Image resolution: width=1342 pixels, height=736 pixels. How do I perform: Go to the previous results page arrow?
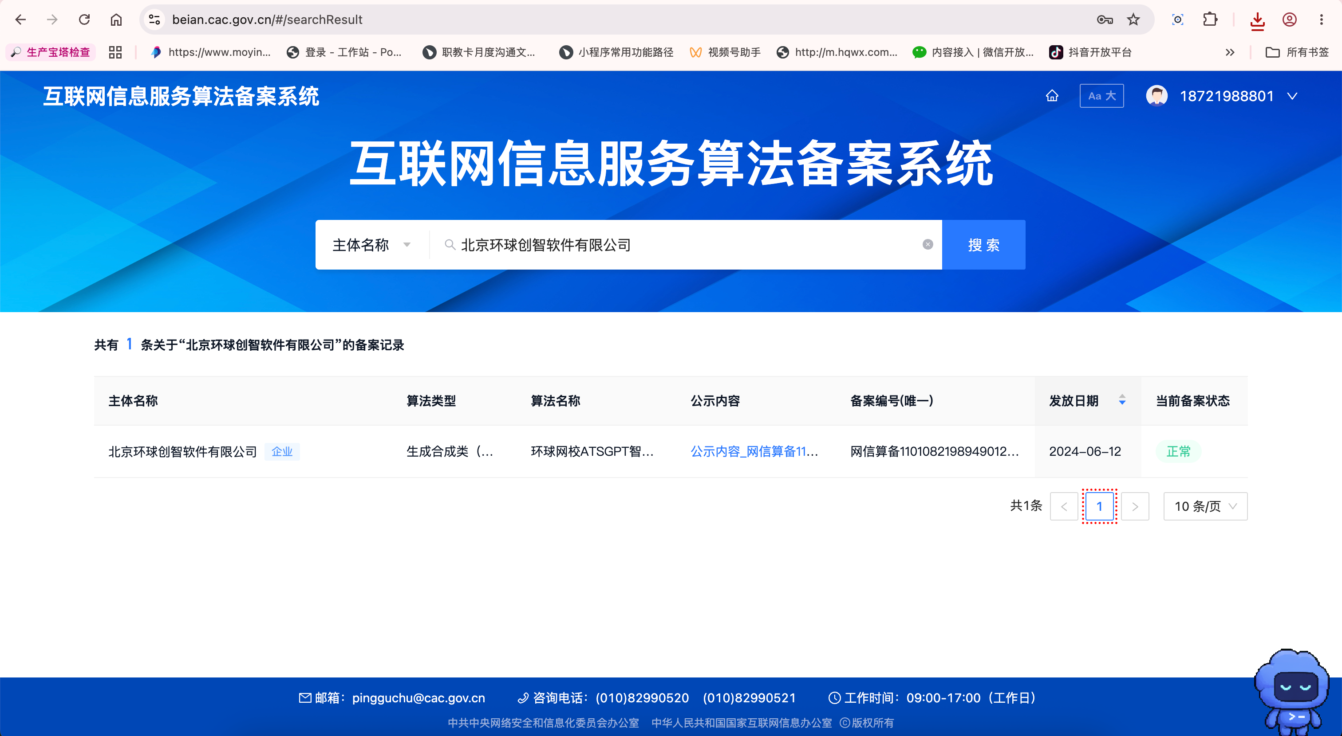tap(1064, 506)
